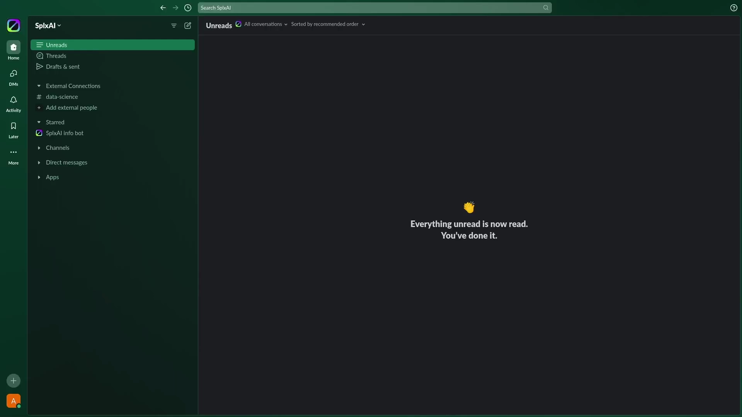Open the history clock icon
Screen dimensions: 742x417
[x=188, y=8]
